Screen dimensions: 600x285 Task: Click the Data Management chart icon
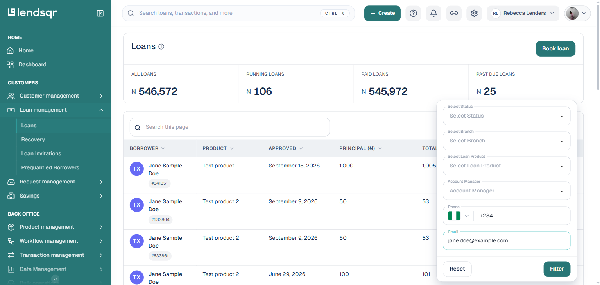click(11, 269)
